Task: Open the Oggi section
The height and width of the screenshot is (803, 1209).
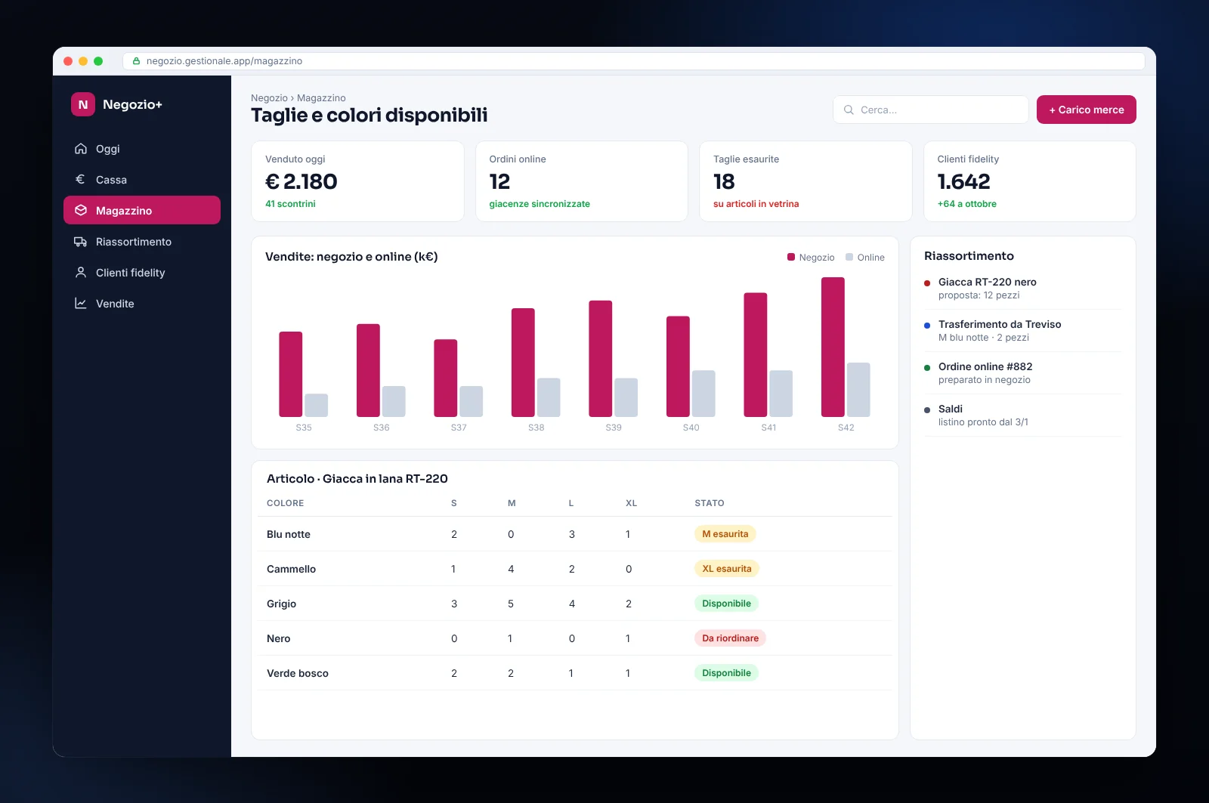Action: point(142,149)
